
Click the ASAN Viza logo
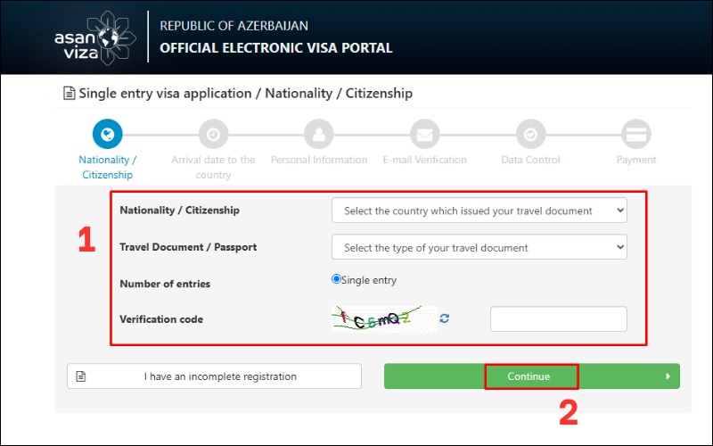coord(93,37)
